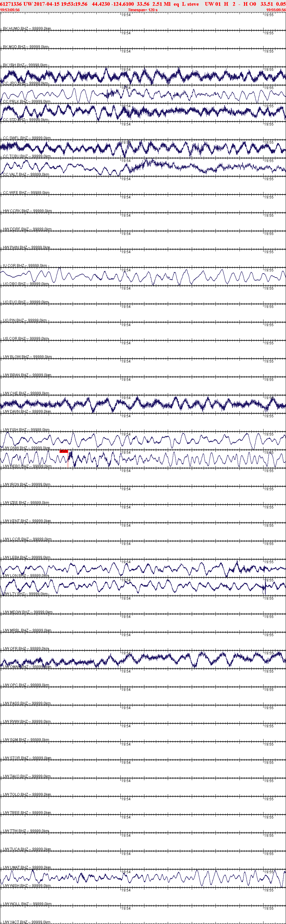Viewport: 286px width, 924px height.
Task: Select the CC VALT BHZ station label
Action: [26, 175]
